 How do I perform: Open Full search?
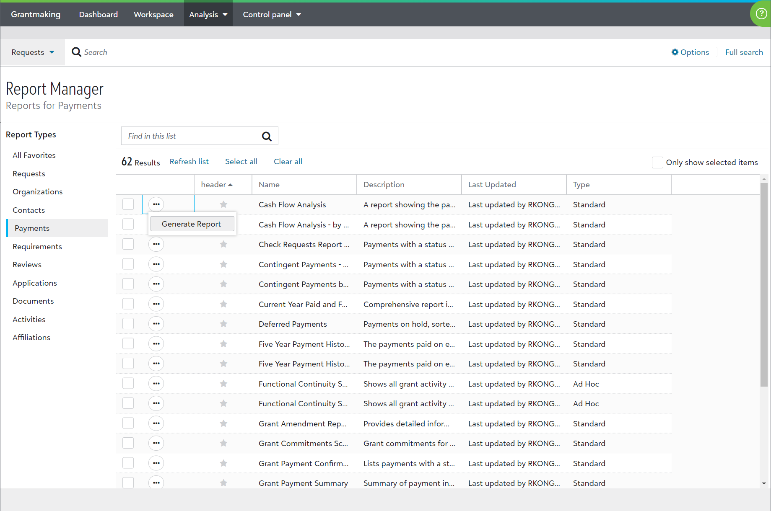point(744,52)
